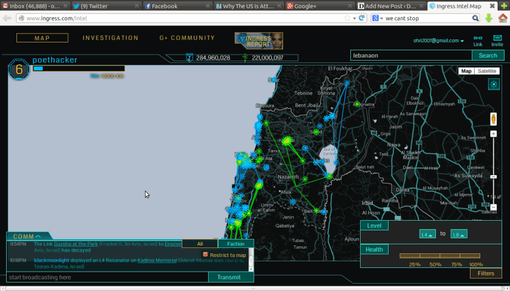Screen dimensions: 510x291
Task: Click the browser search field we cant stop
Action: 426,18
